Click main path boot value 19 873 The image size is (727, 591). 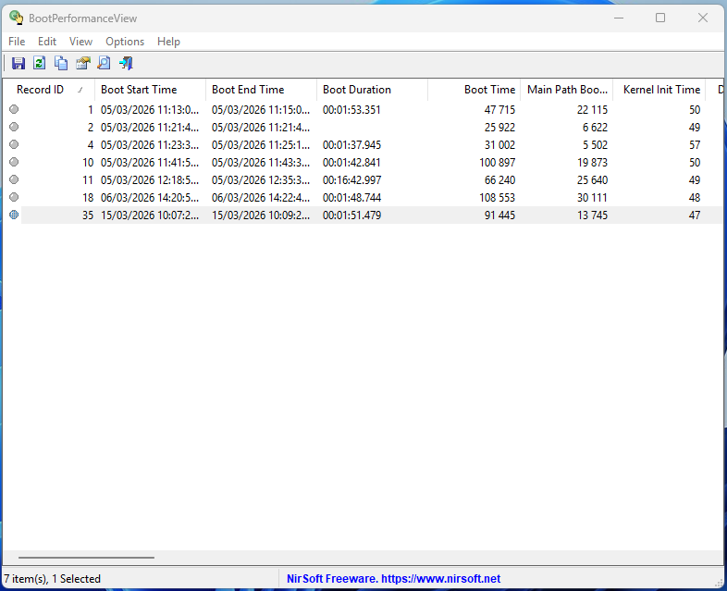[592, 163]
